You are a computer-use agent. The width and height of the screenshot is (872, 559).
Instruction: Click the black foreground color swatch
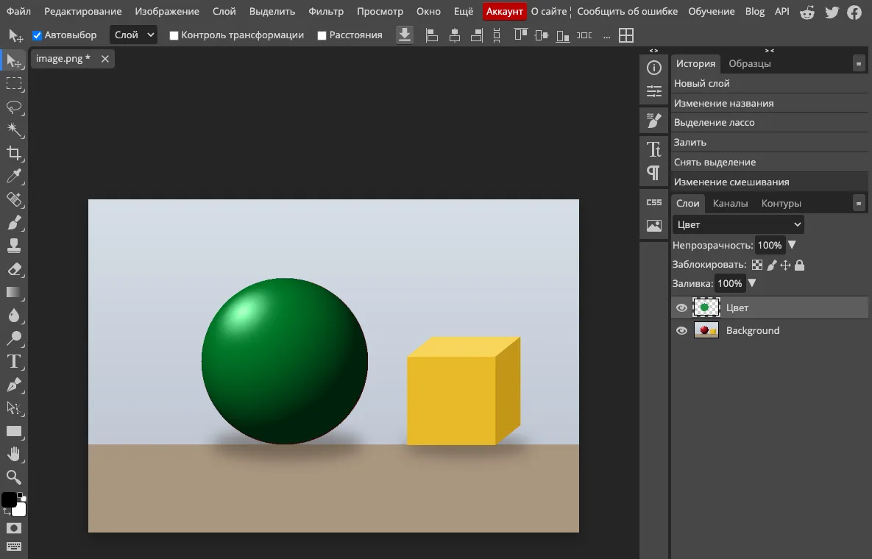(x=9, y=499)
